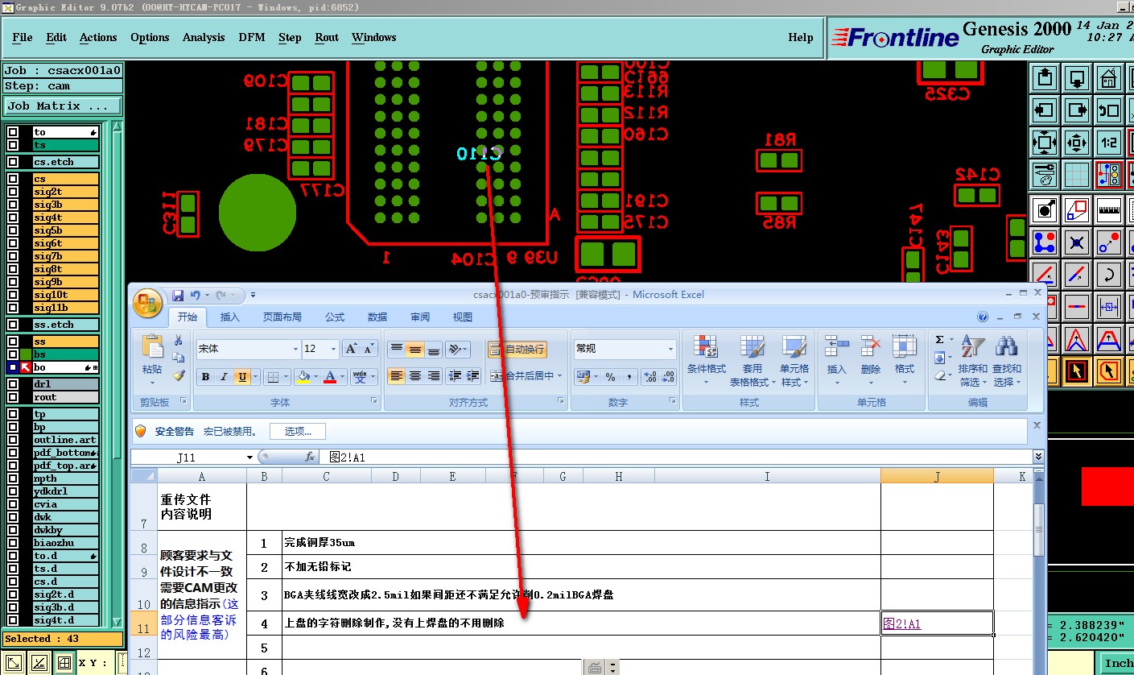The height and width of the screenshot is (675, 1134).
Task: Click the connected blue-red nodes icon
Action: click(x=1045, y=242)
